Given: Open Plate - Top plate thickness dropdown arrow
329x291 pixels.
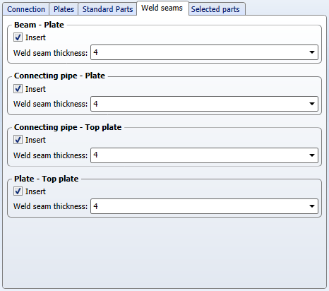Looking at the screenshot, I should (312, 206).
